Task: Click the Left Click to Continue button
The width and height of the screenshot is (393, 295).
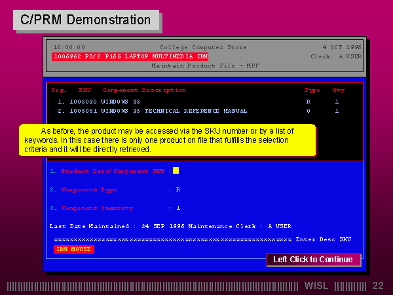Action: click(313, 260)
